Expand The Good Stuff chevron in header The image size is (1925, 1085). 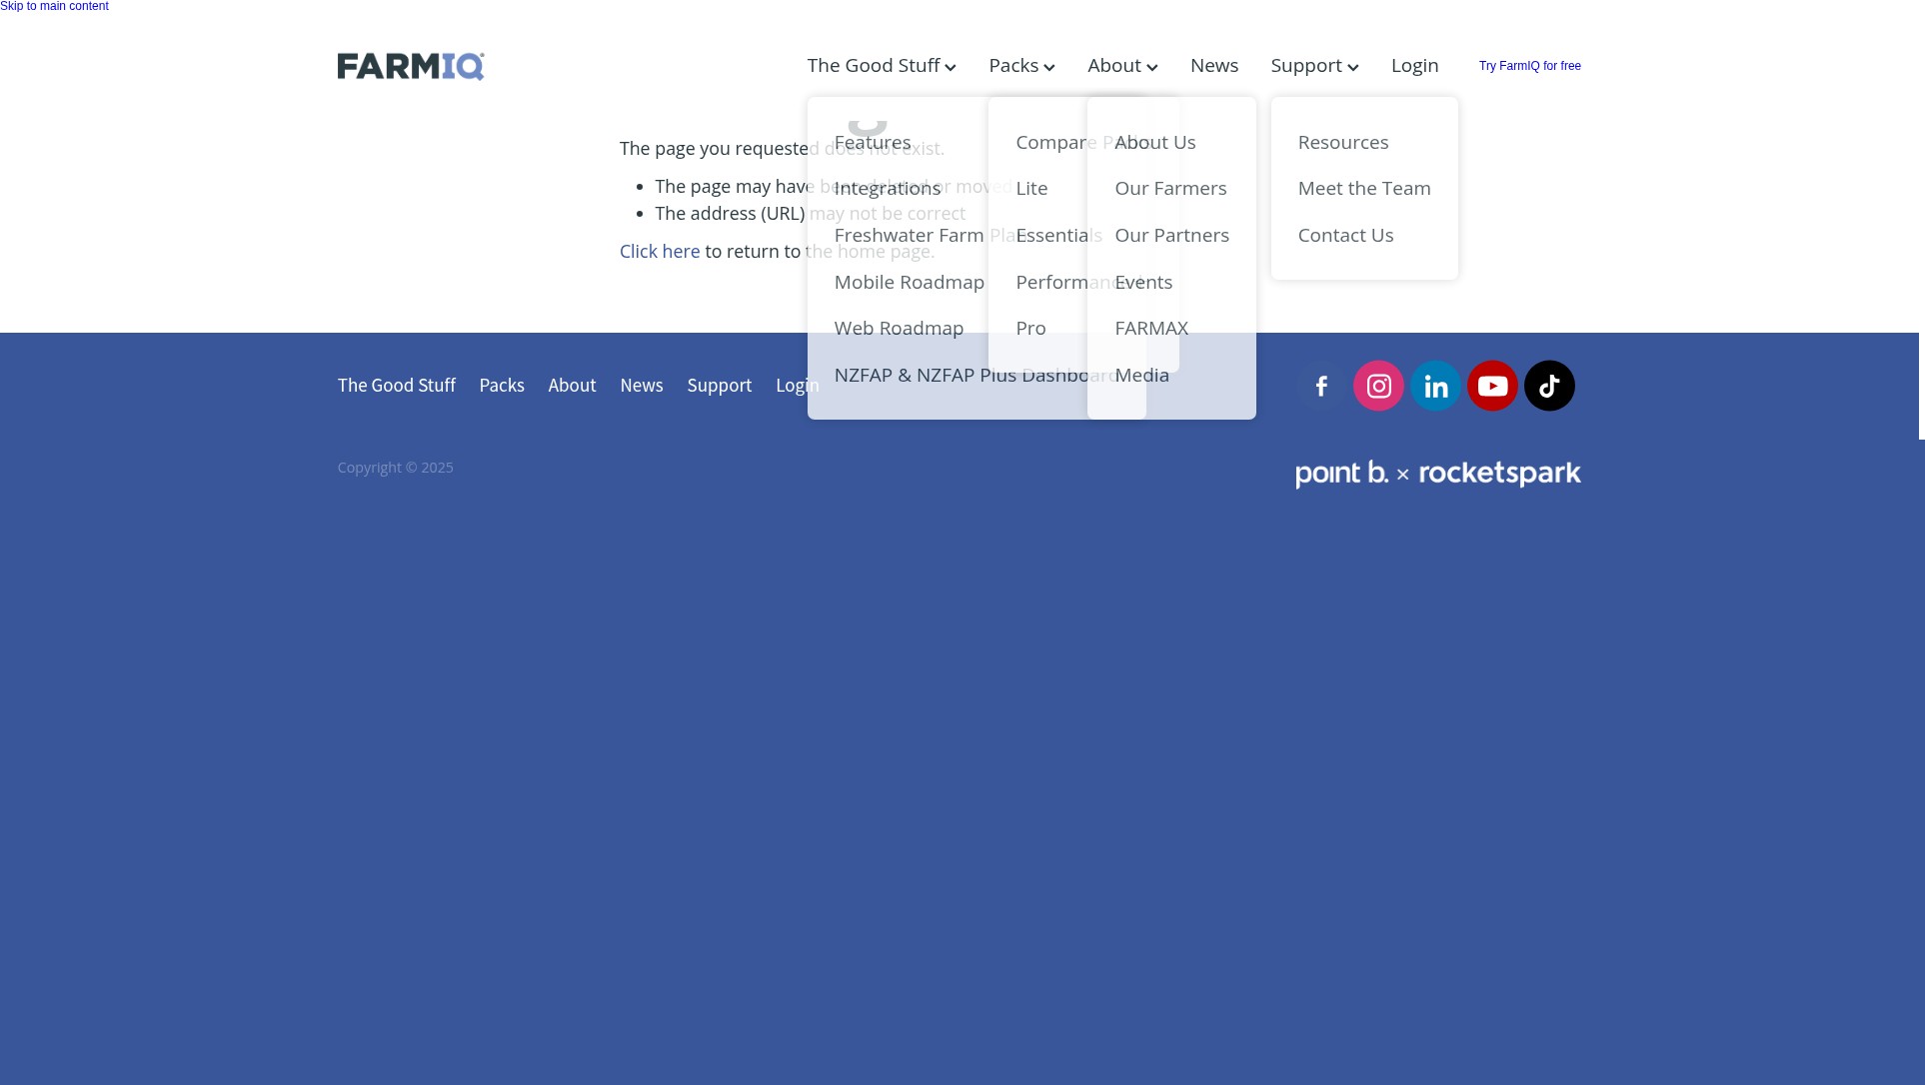pos(951,67)
